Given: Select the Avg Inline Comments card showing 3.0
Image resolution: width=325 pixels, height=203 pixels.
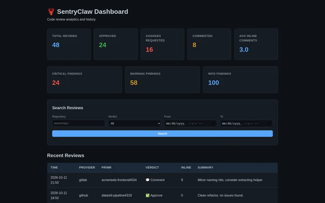Looking at the screenshot, I should [x=256, y=44].
